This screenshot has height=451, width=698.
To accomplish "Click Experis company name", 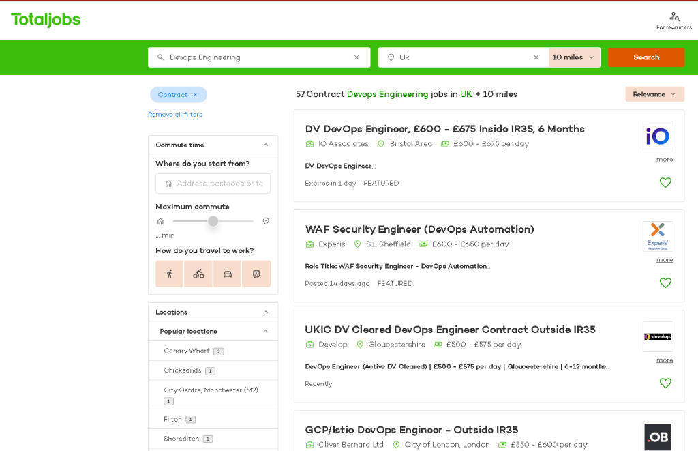I will coord(332,244).
